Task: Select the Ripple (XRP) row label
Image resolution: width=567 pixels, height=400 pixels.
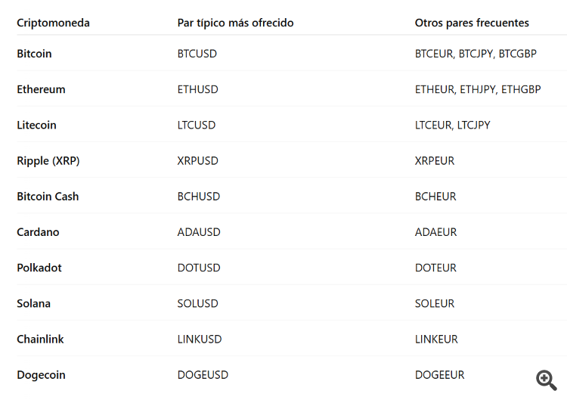Action: click(48, 160)
